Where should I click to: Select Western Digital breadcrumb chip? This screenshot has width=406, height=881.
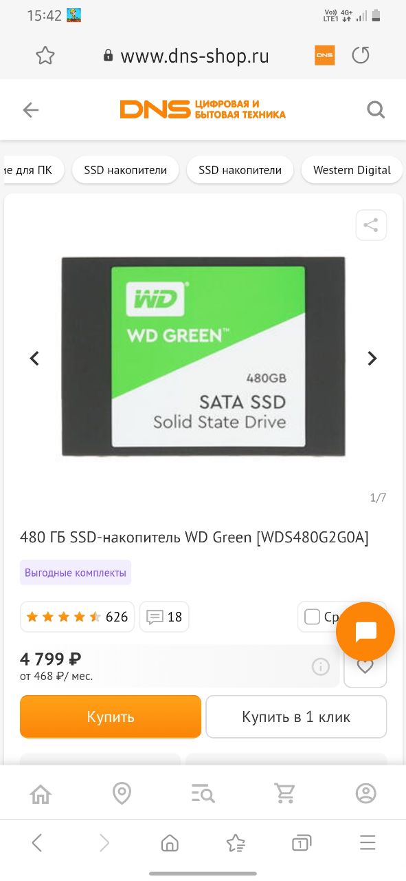[x=352, y=170]
